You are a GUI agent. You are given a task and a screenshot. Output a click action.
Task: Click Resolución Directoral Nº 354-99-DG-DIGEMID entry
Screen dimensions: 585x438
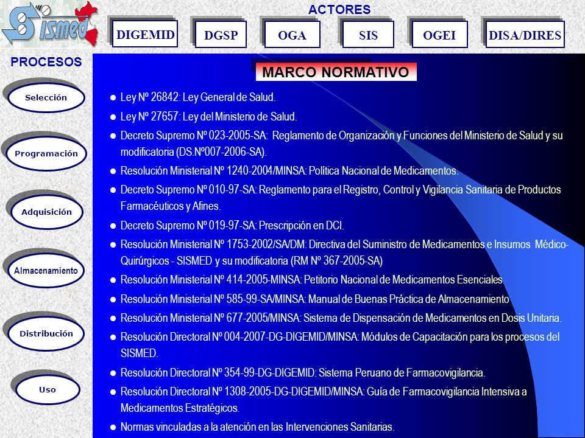(303, 373)
